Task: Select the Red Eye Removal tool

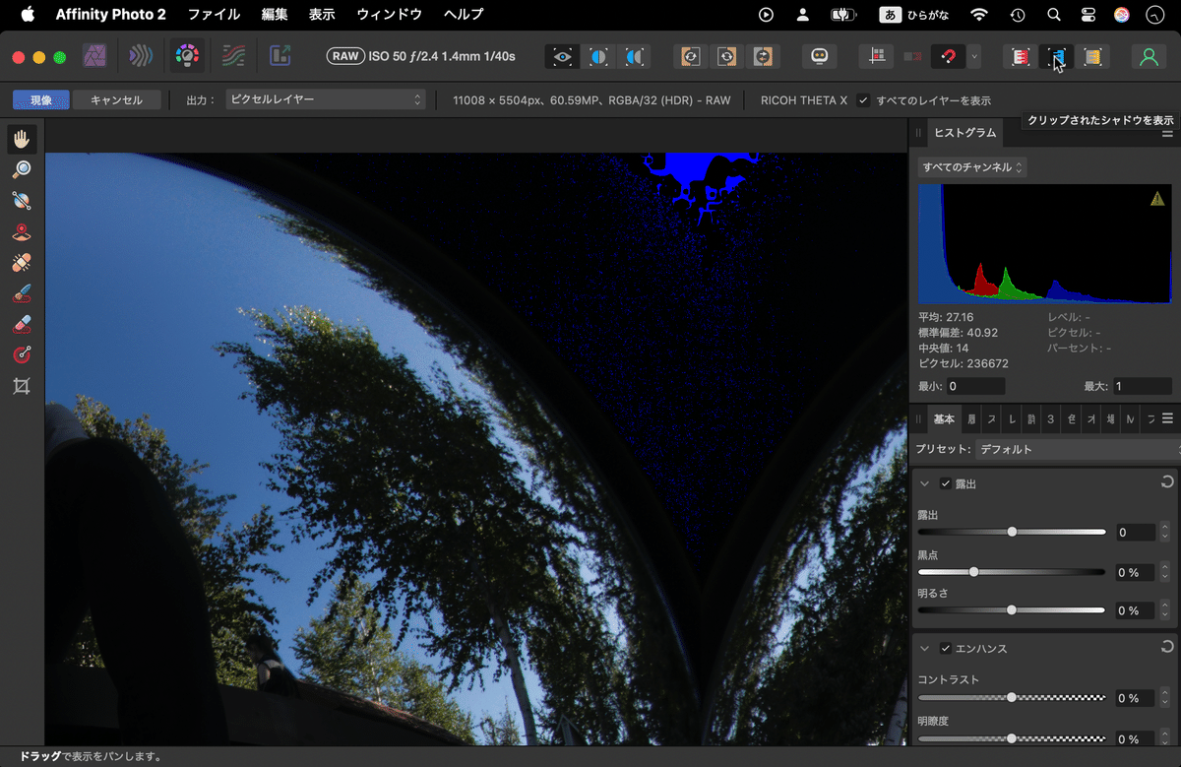Action: [x=22, y=231]
